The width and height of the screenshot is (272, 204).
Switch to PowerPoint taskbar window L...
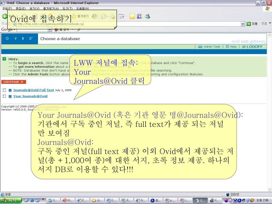coord(185,200)
